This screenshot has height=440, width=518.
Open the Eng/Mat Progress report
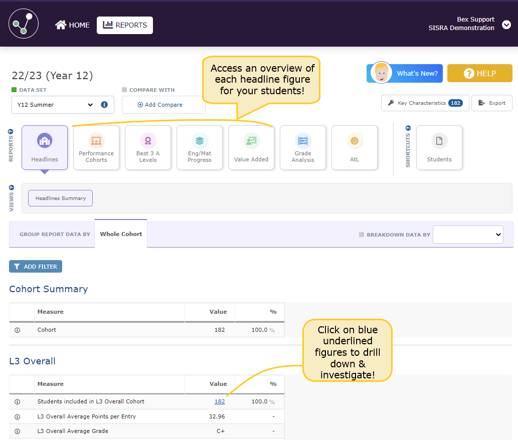tap(200, 148)
